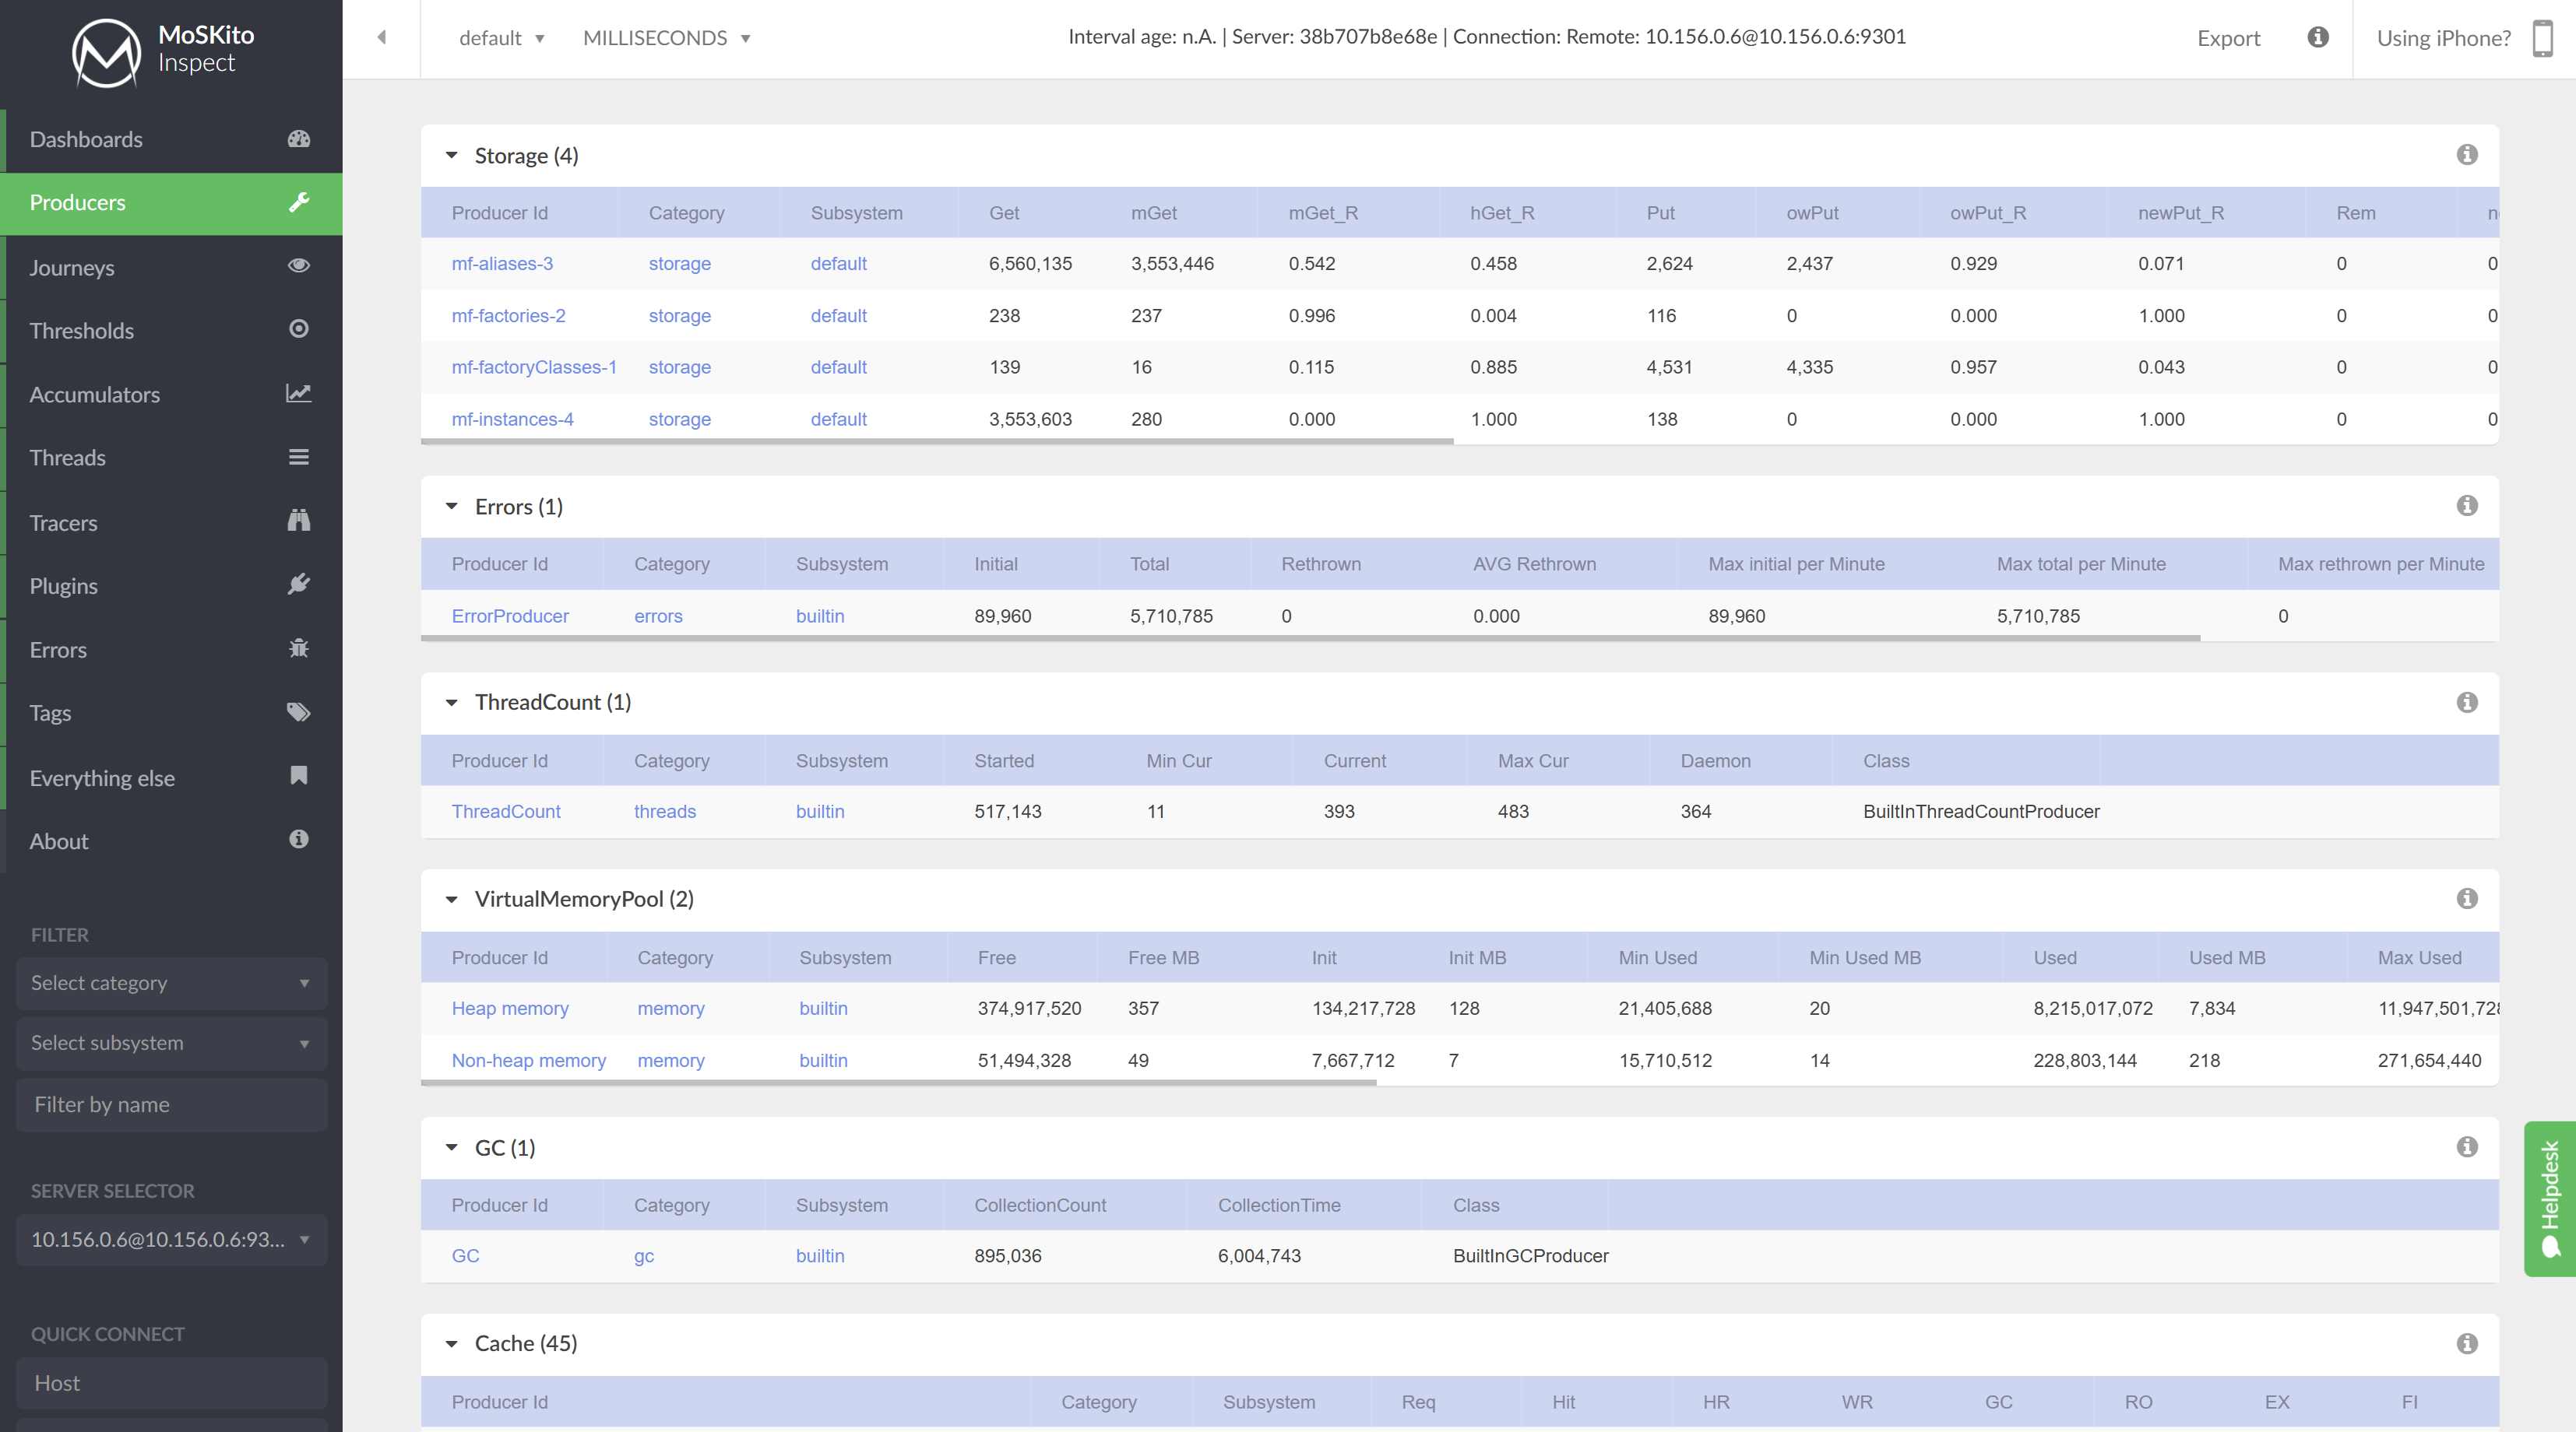
Task: Collapse the left sidebar with arrow
Action: (381, 38)
